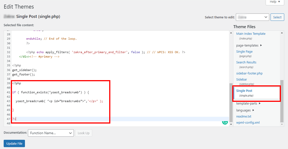Click the Selected file content label
This screenshot has width=288, height=149.
pos(19,25)
